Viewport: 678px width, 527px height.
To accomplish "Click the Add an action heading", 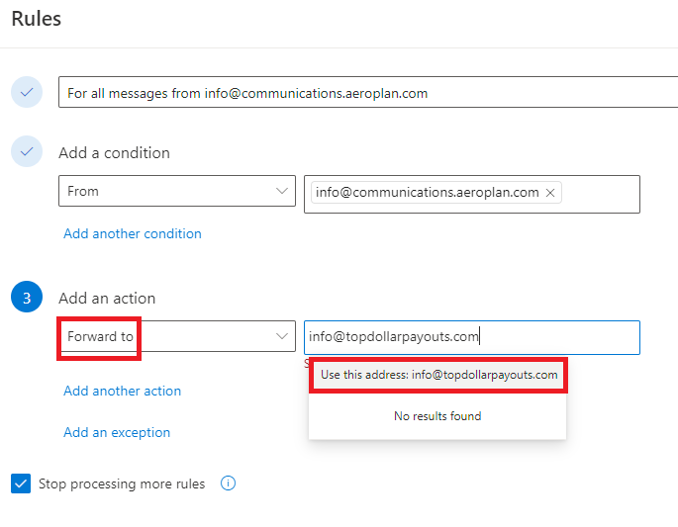I will pos(107,299).
